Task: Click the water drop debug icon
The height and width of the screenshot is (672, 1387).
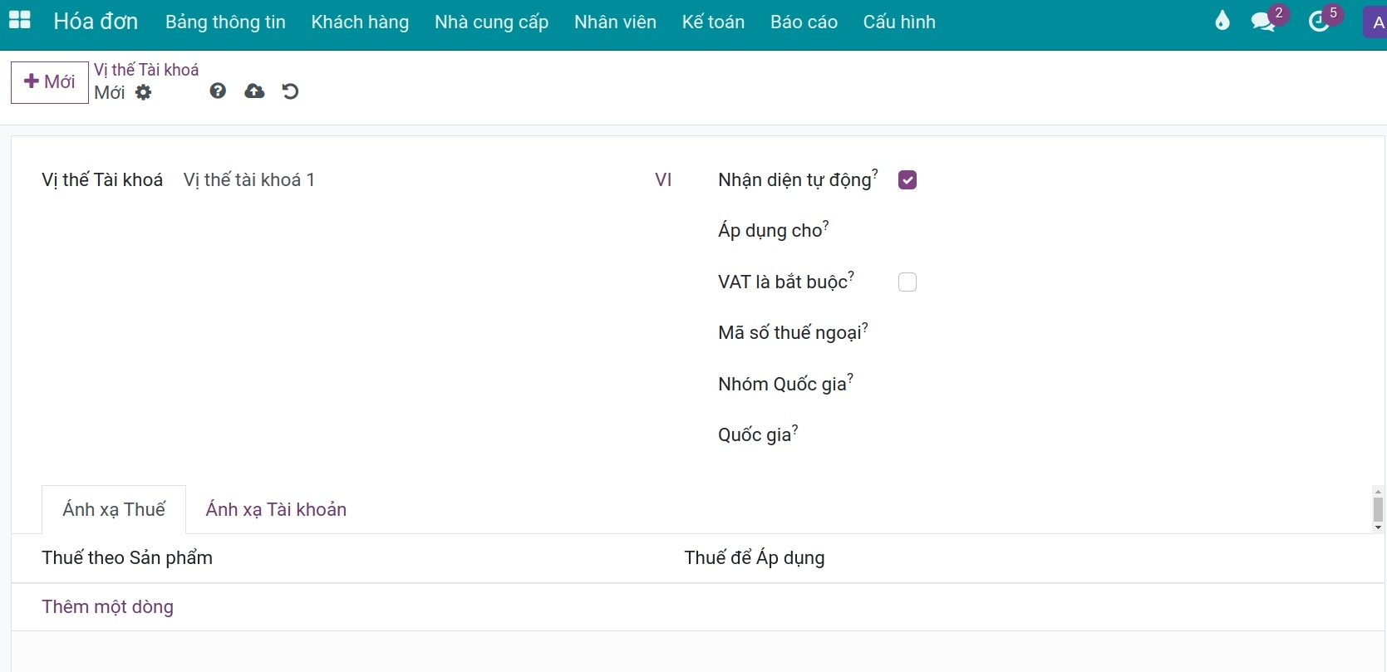Action: 1222,21
